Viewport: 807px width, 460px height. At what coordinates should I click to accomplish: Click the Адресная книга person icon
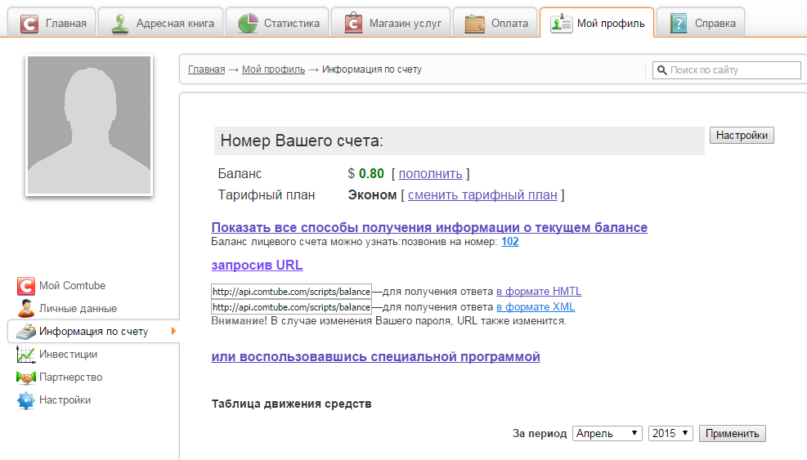tap(120, 24)
